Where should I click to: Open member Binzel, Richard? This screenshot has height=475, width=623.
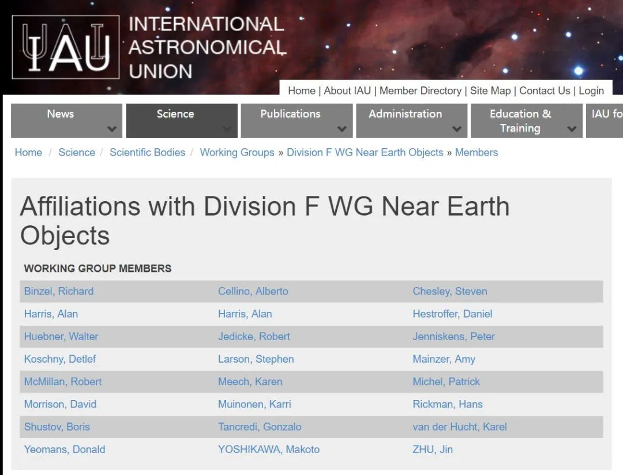pyautogui.click(x=59, y=291)
